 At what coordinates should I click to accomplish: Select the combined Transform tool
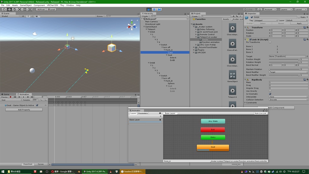coord(30,9)
